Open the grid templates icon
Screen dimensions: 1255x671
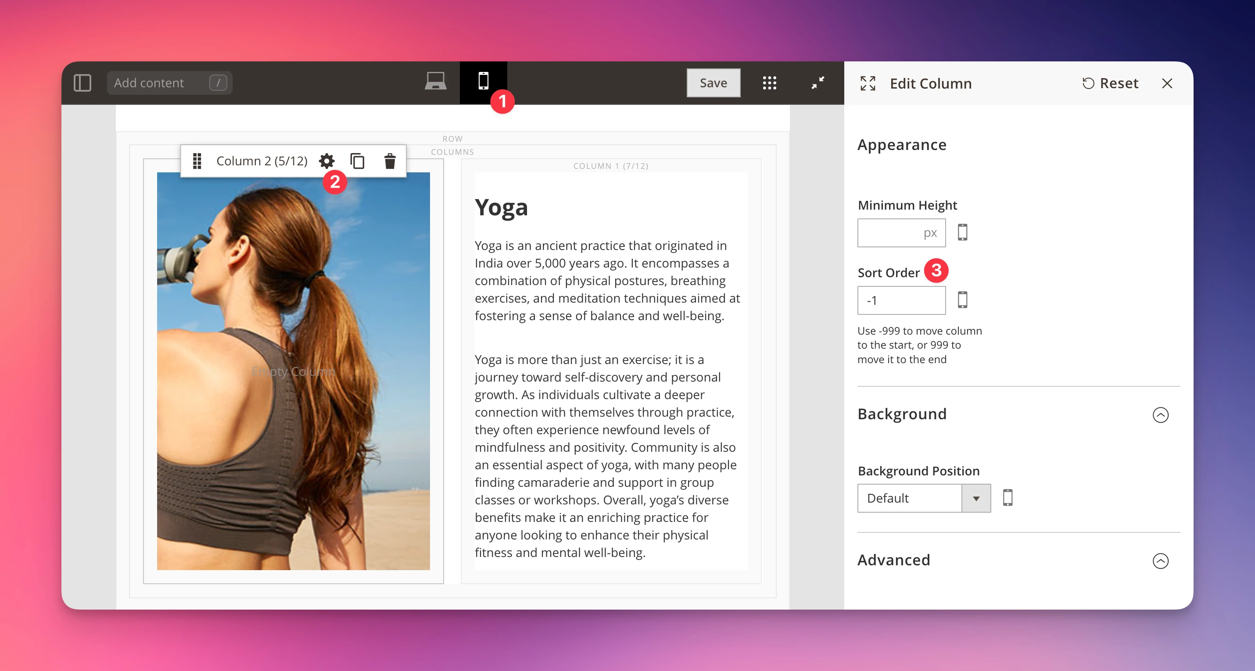pos(769,83)
